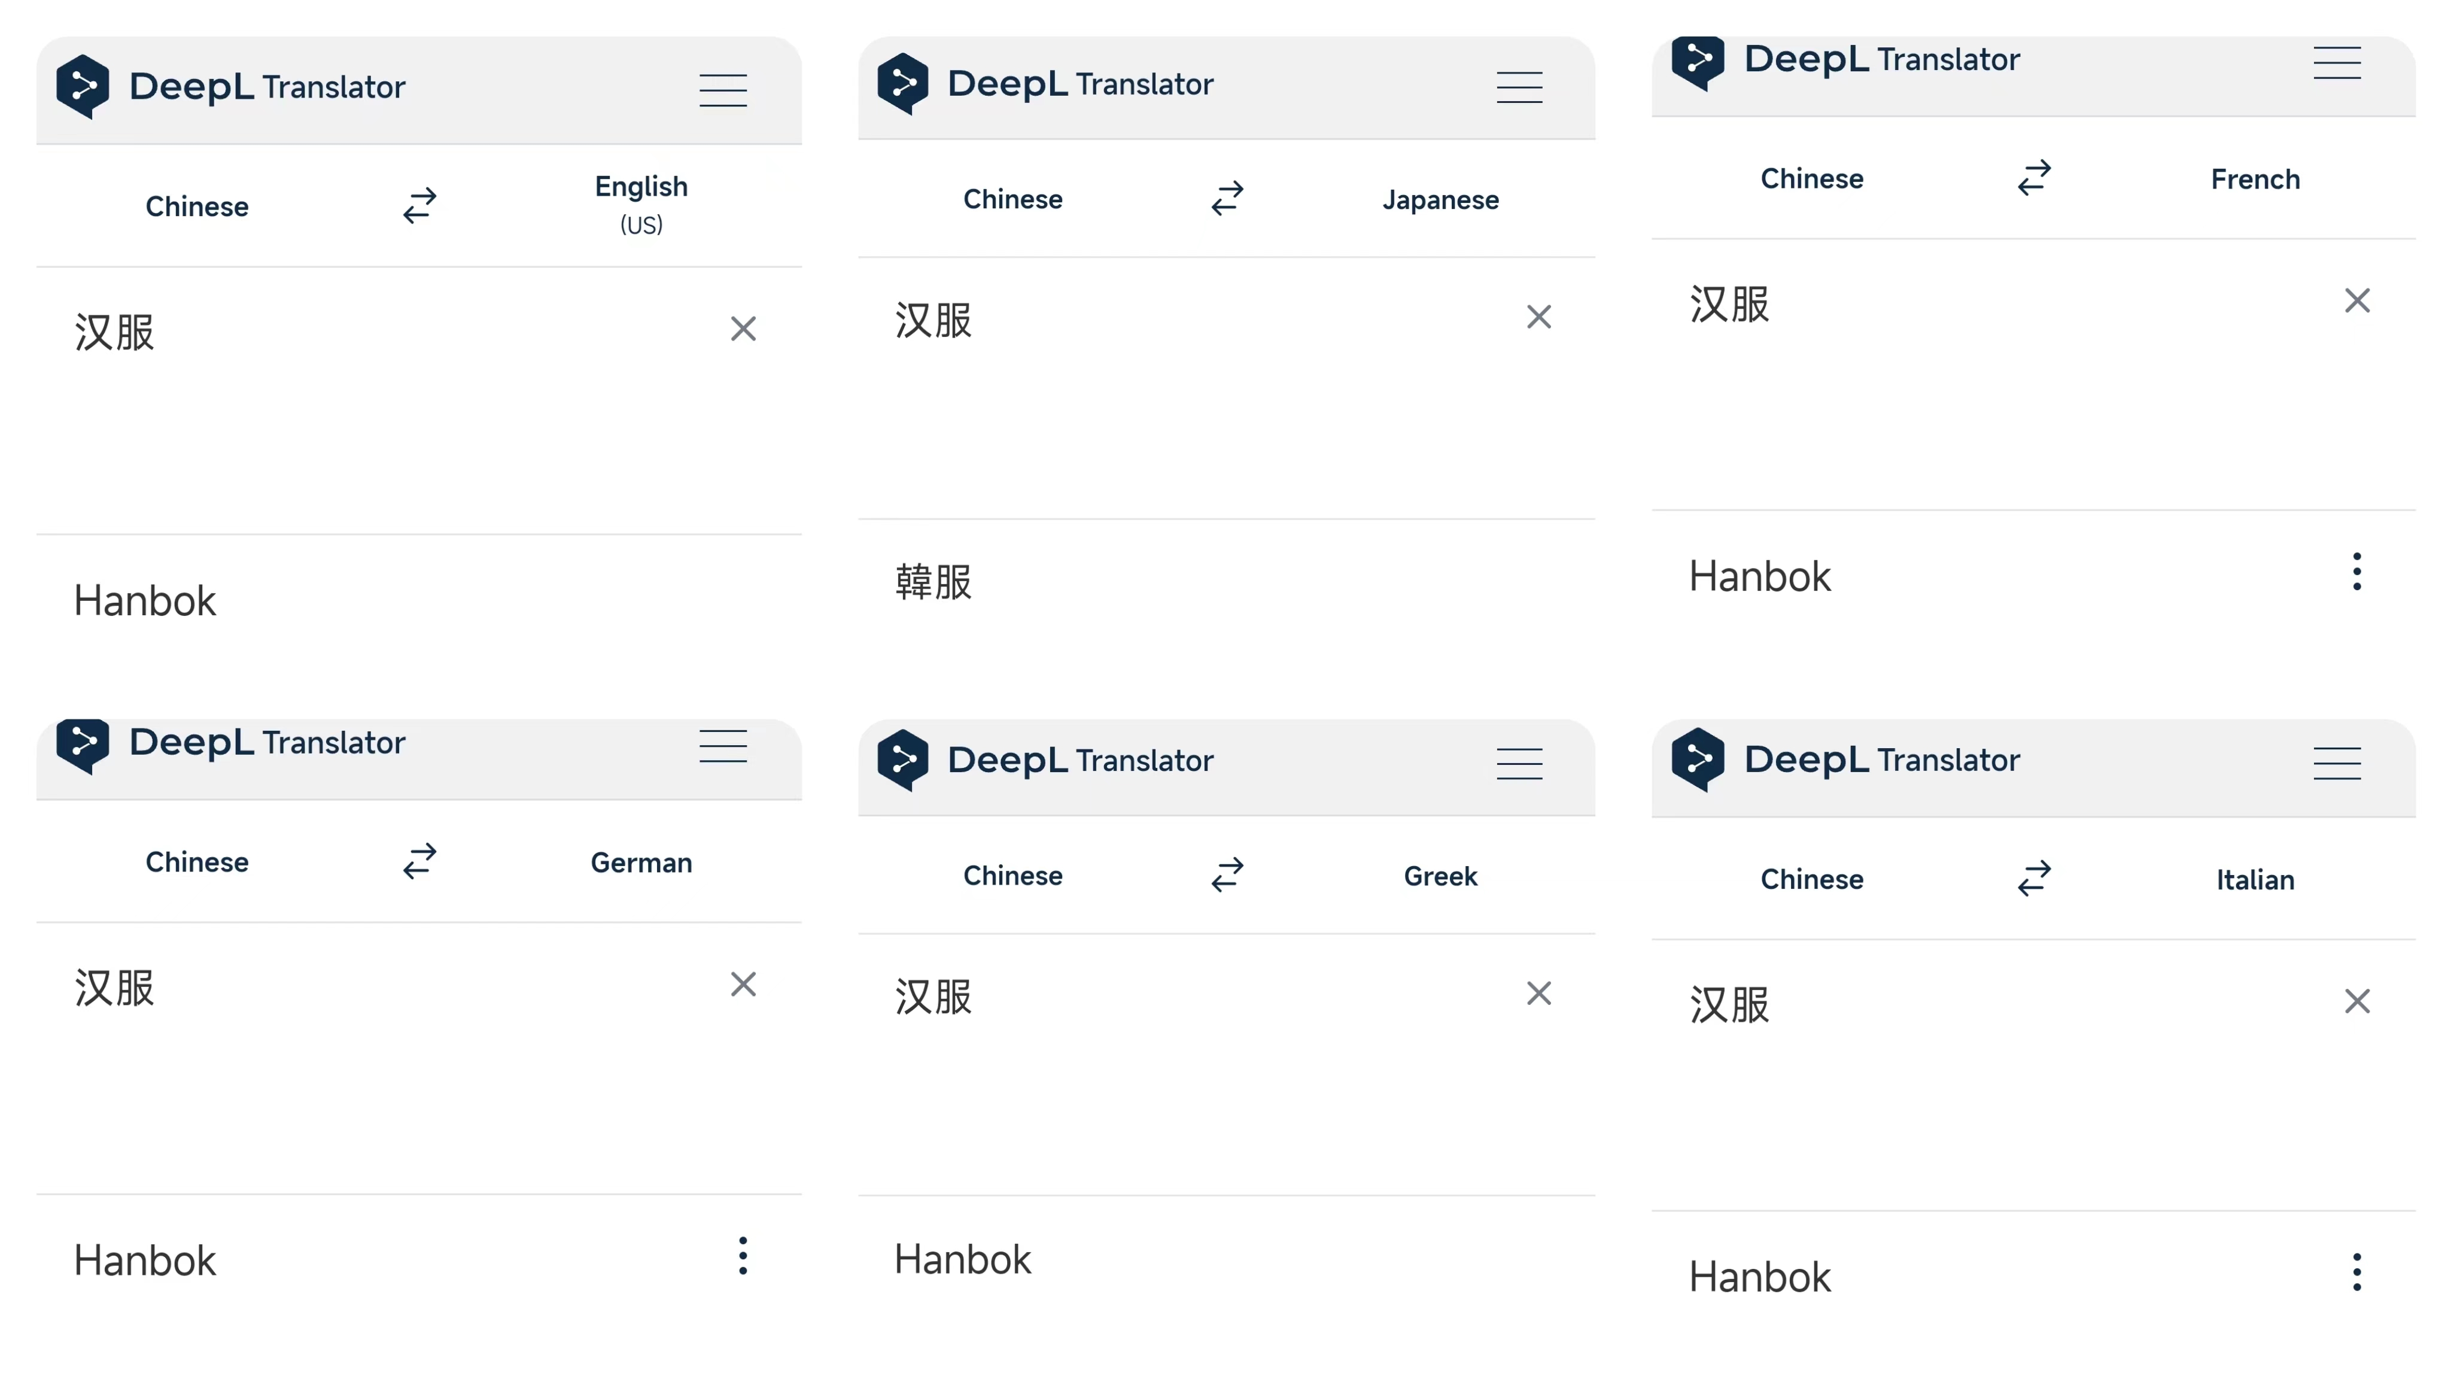
Task: Click the DeepL logo in the Japanese panel
Action: click(903, 84)
